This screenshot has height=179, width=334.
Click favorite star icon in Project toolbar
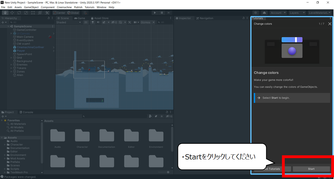click(162, 116)
